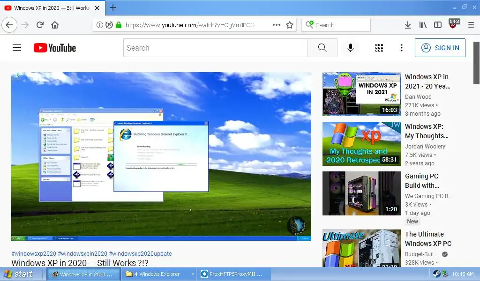Click the 10:45 AM taskbar clock
480x281 pixels.
(x=463, y=274)
